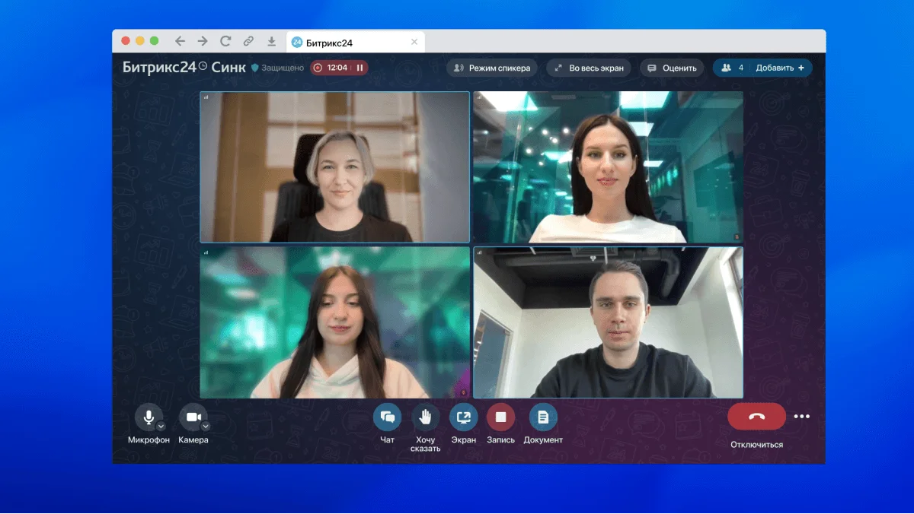Rate the call with Оценить button
914x514 pixels.
(672, 68)
